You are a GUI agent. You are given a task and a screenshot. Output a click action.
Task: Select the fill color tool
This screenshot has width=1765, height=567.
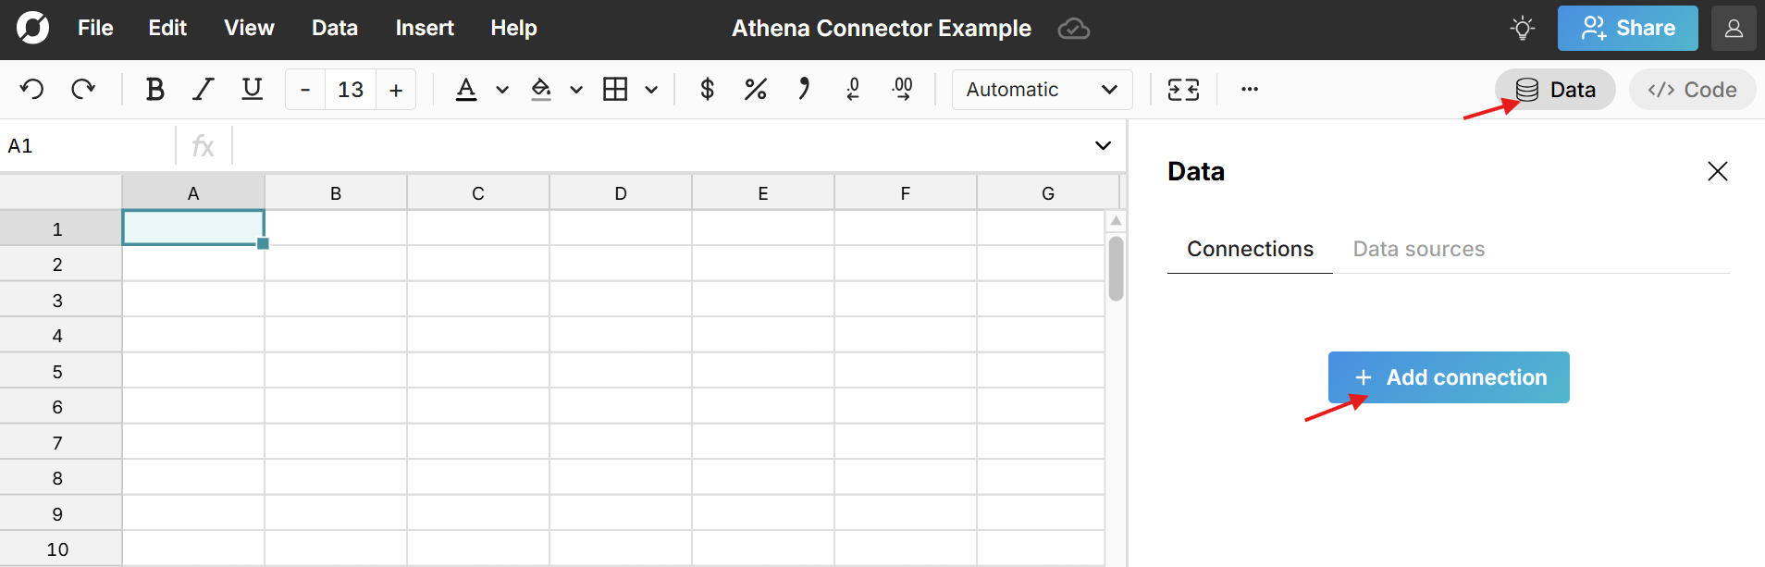pyautogui.click(x=542, y=89)
